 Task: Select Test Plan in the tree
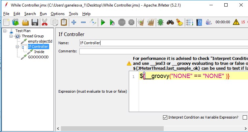(x=23, y=31)
